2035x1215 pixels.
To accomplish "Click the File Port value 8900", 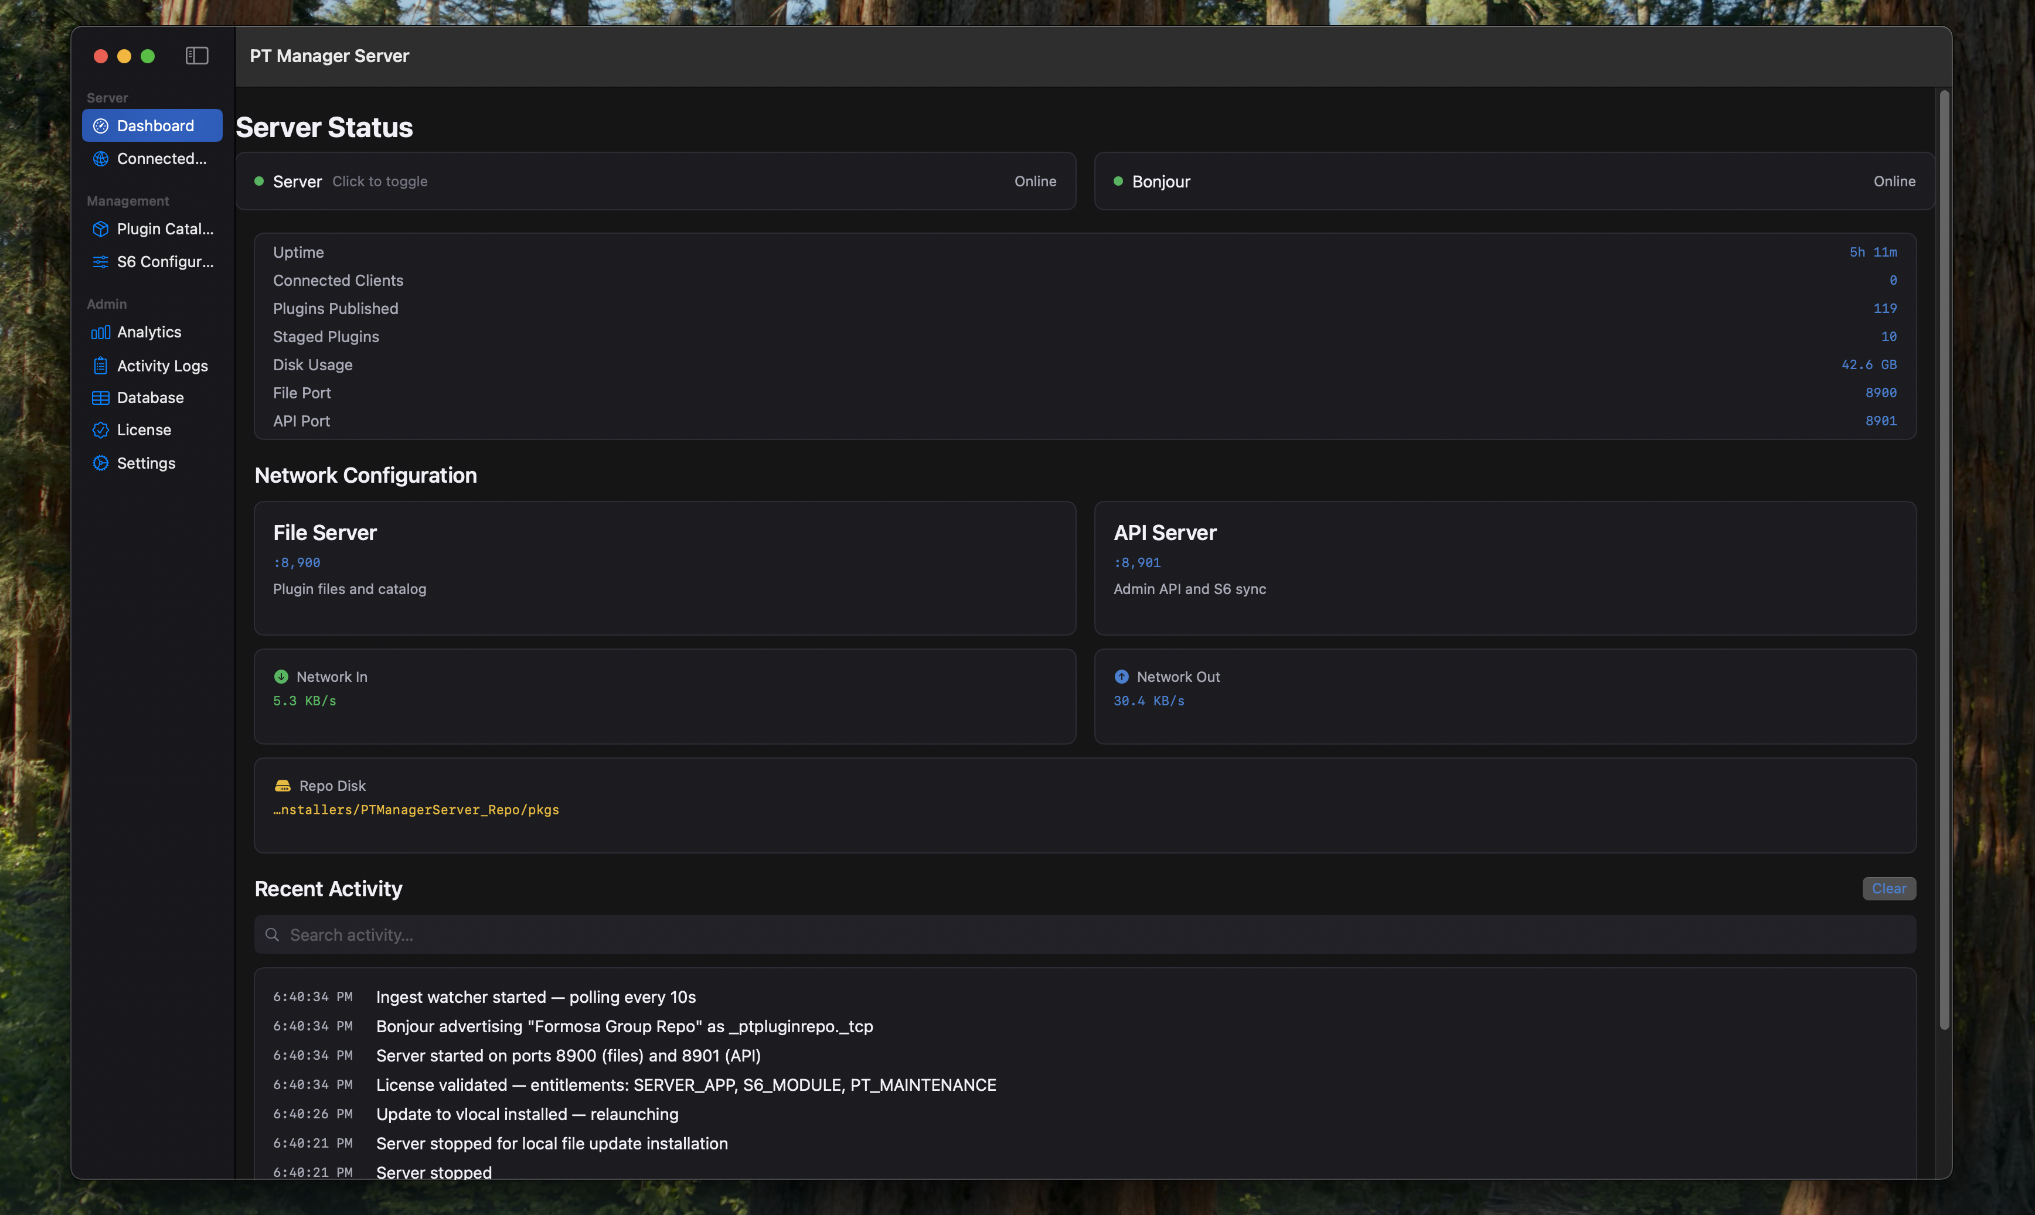I will 1881,393.
